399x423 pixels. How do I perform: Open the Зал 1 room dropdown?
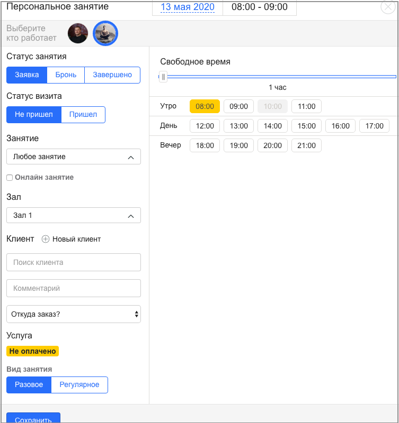tap(74, 215)
